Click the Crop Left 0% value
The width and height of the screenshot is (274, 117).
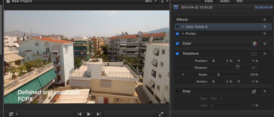click(x=255, y=106)
